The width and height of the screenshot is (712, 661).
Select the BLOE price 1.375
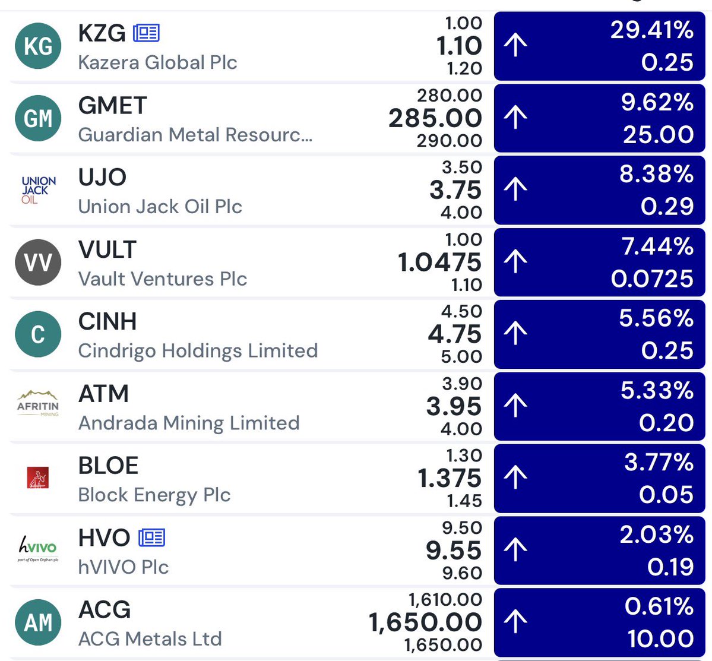tap(449, 478)
